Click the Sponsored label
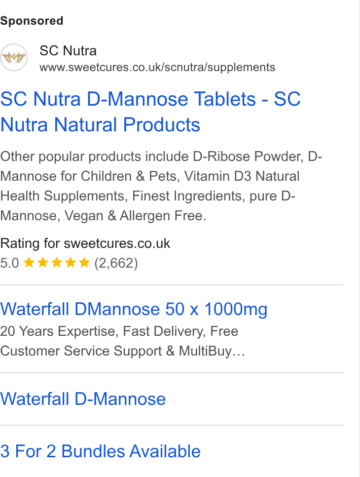Screen dimensions: 360x477 [32, 21]
